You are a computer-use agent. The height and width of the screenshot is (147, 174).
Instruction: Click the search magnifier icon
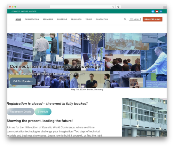[x=125, y=19]
